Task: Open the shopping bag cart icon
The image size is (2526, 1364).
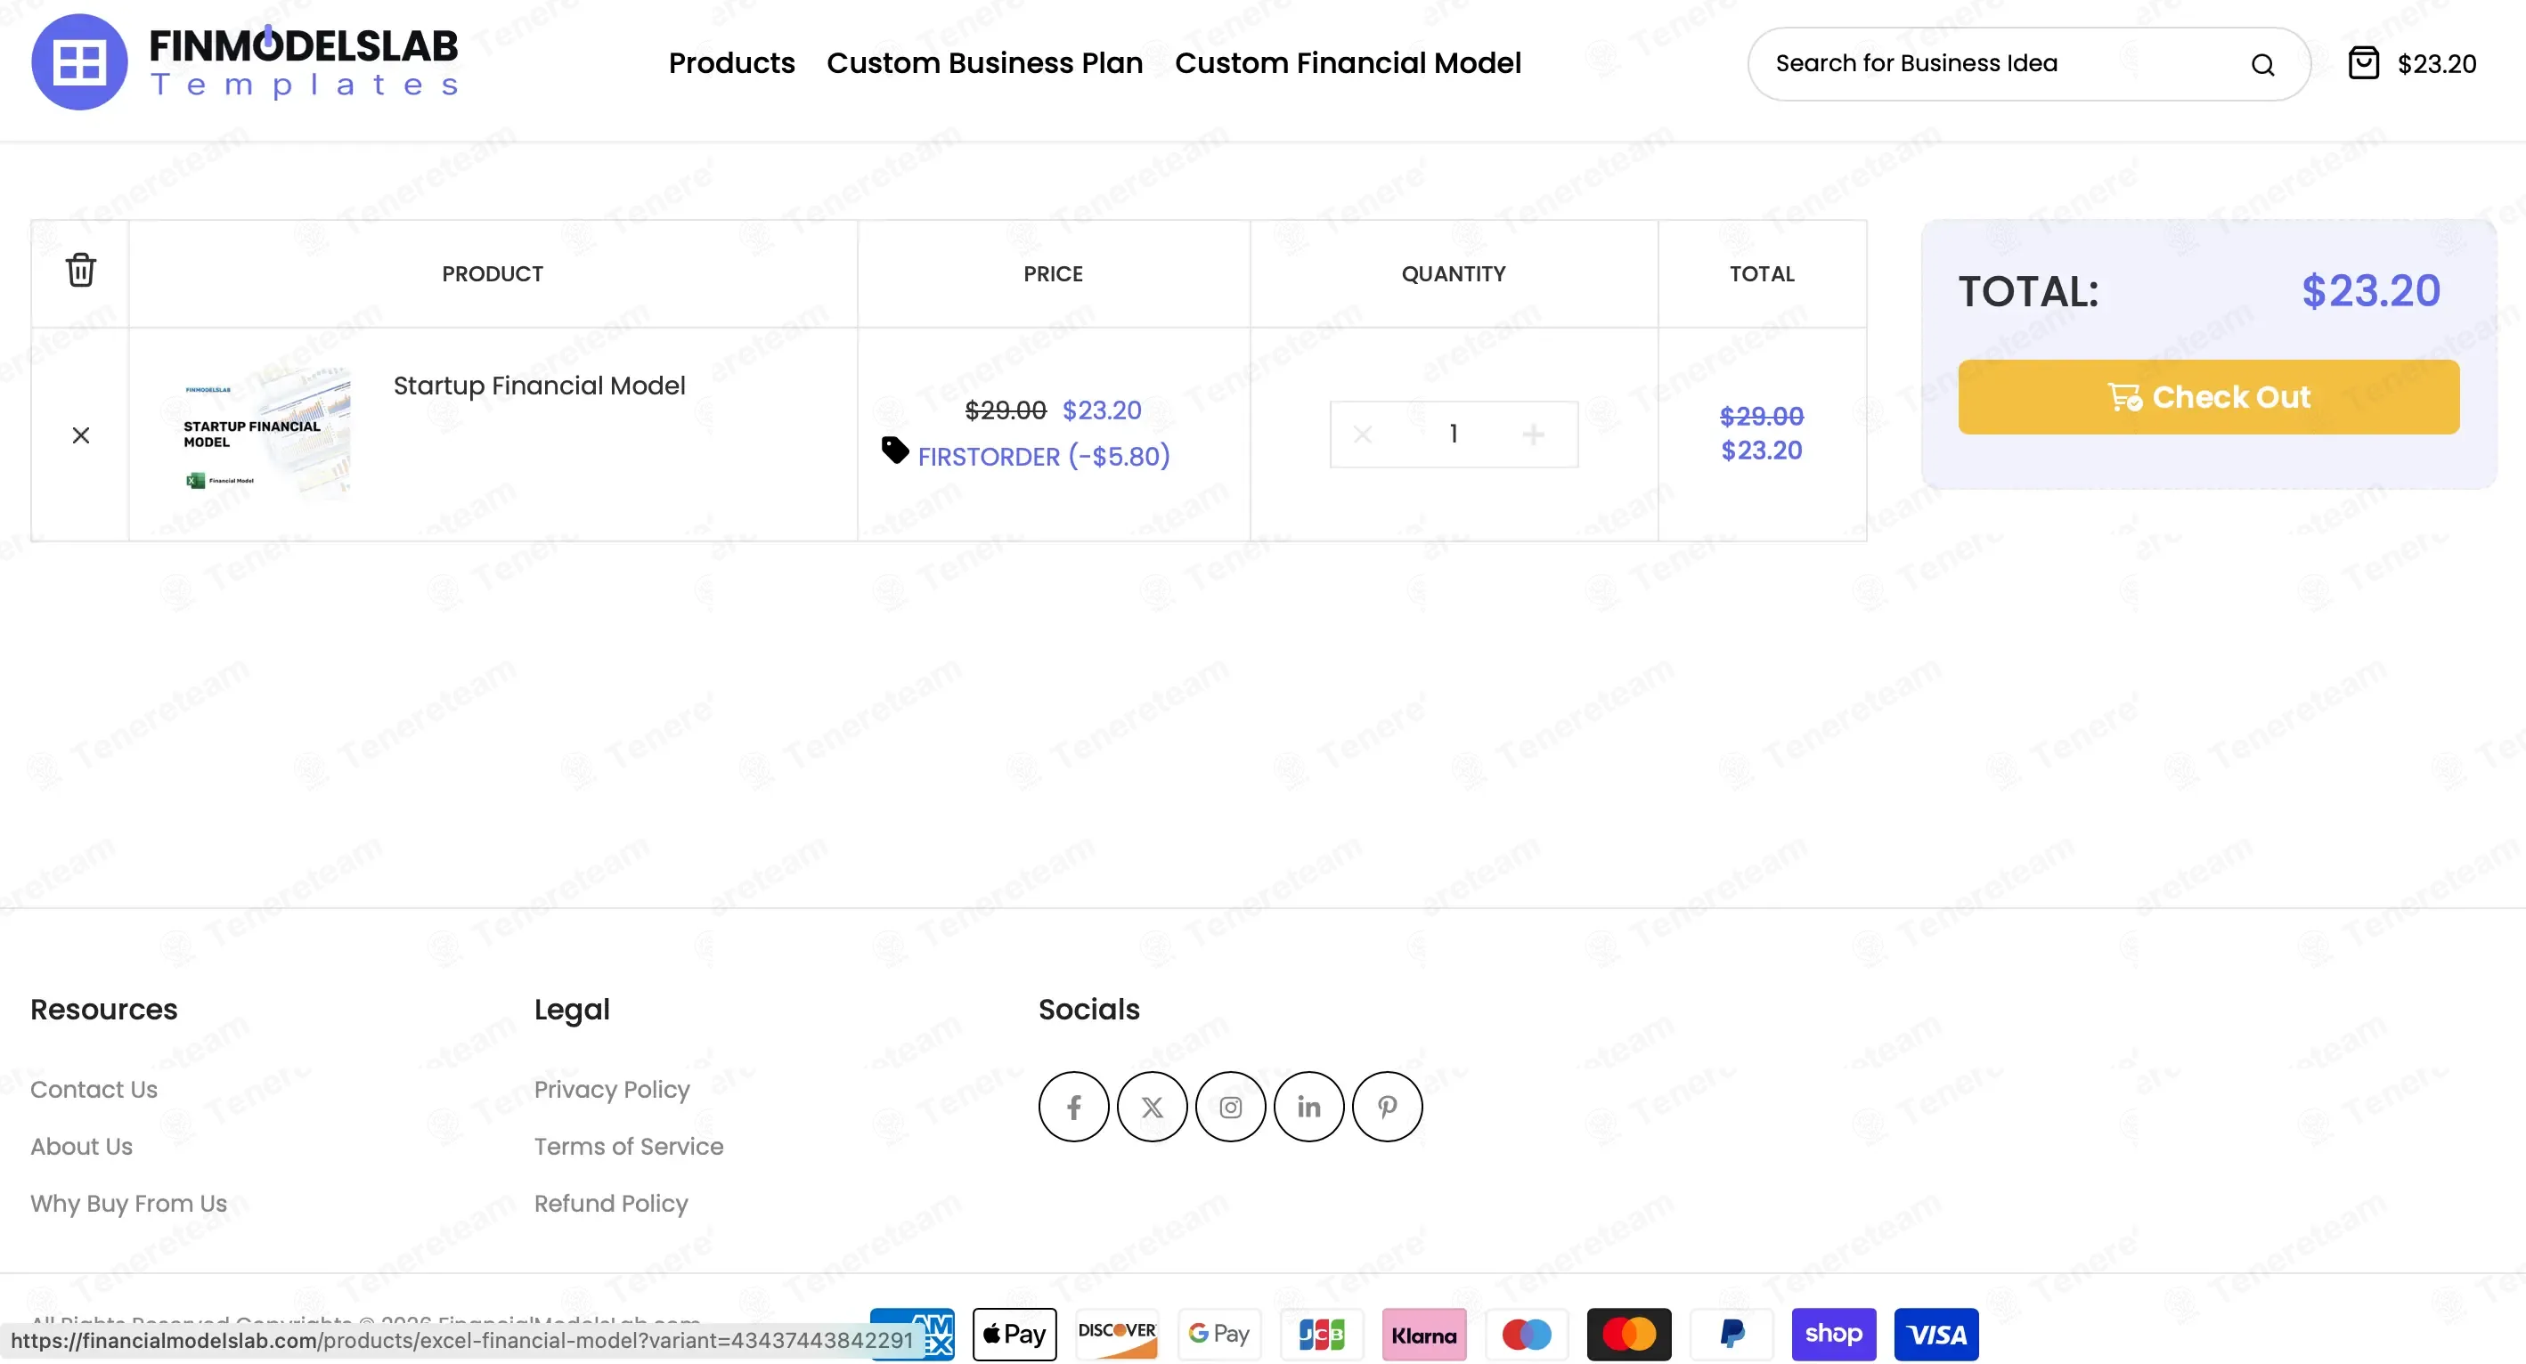Action: pyautogui.click(x=2363, y=64)
